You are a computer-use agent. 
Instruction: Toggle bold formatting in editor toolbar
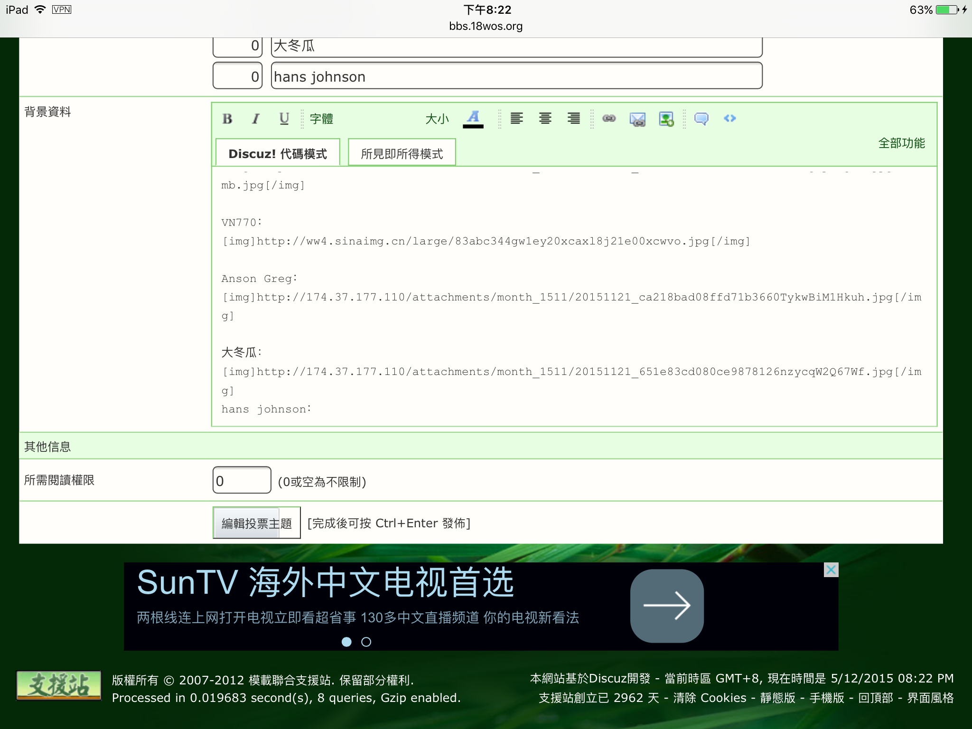227,119
